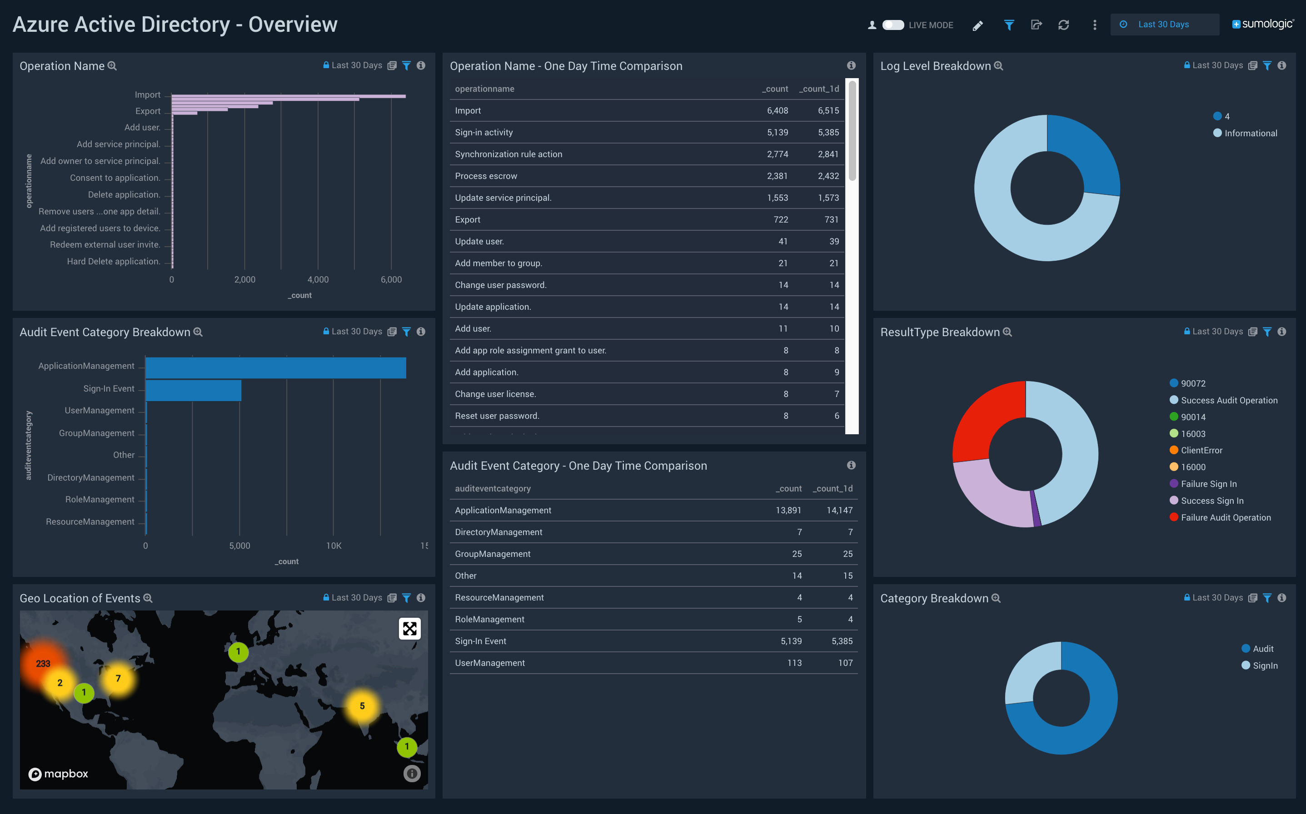Open the Last 30 Days time range dropdown

pyautogui.click(x=1163, y=25)
